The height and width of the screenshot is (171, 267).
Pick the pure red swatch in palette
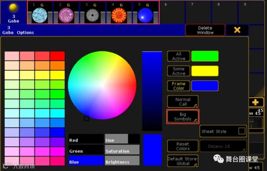57,56
